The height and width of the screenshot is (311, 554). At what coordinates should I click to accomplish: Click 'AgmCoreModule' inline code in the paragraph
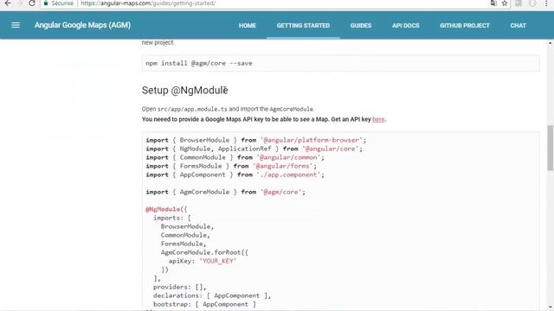tap(292, 110)
